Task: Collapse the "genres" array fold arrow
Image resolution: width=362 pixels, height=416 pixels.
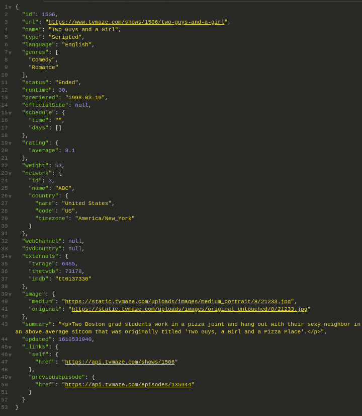Action: (x=10, y=53)
